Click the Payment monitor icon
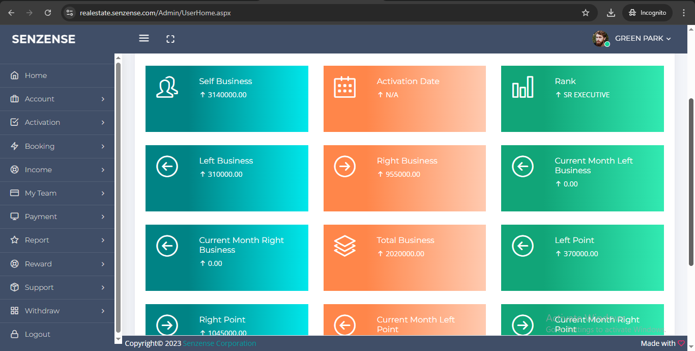This screenshot has height=351, width=695. coord(15,217)
